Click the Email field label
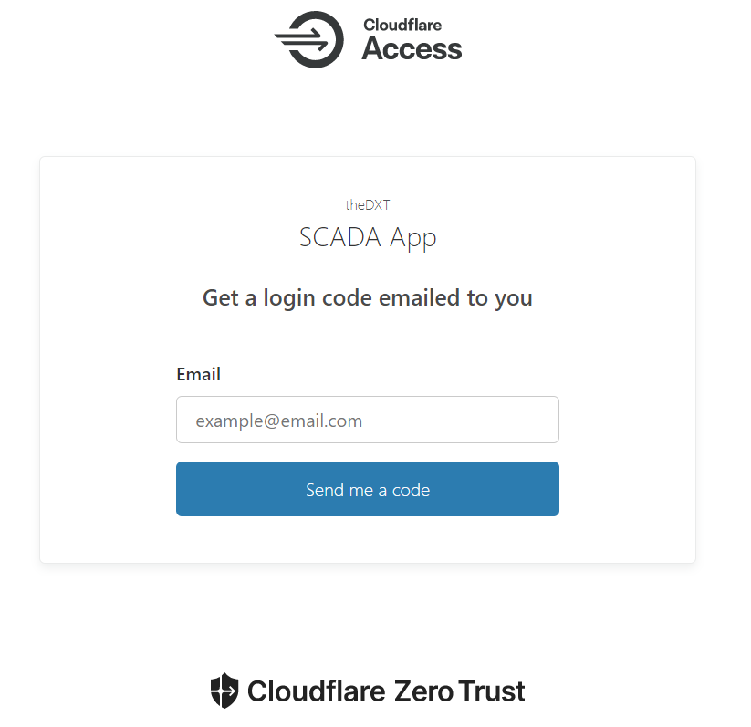The height and width of the screenshot is (727, 751). 198,374
